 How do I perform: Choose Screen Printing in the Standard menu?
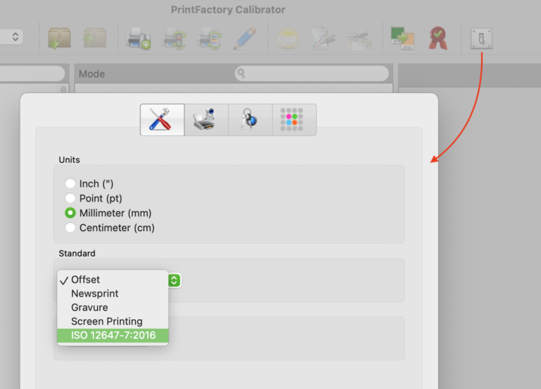click(x=113, y=321)
